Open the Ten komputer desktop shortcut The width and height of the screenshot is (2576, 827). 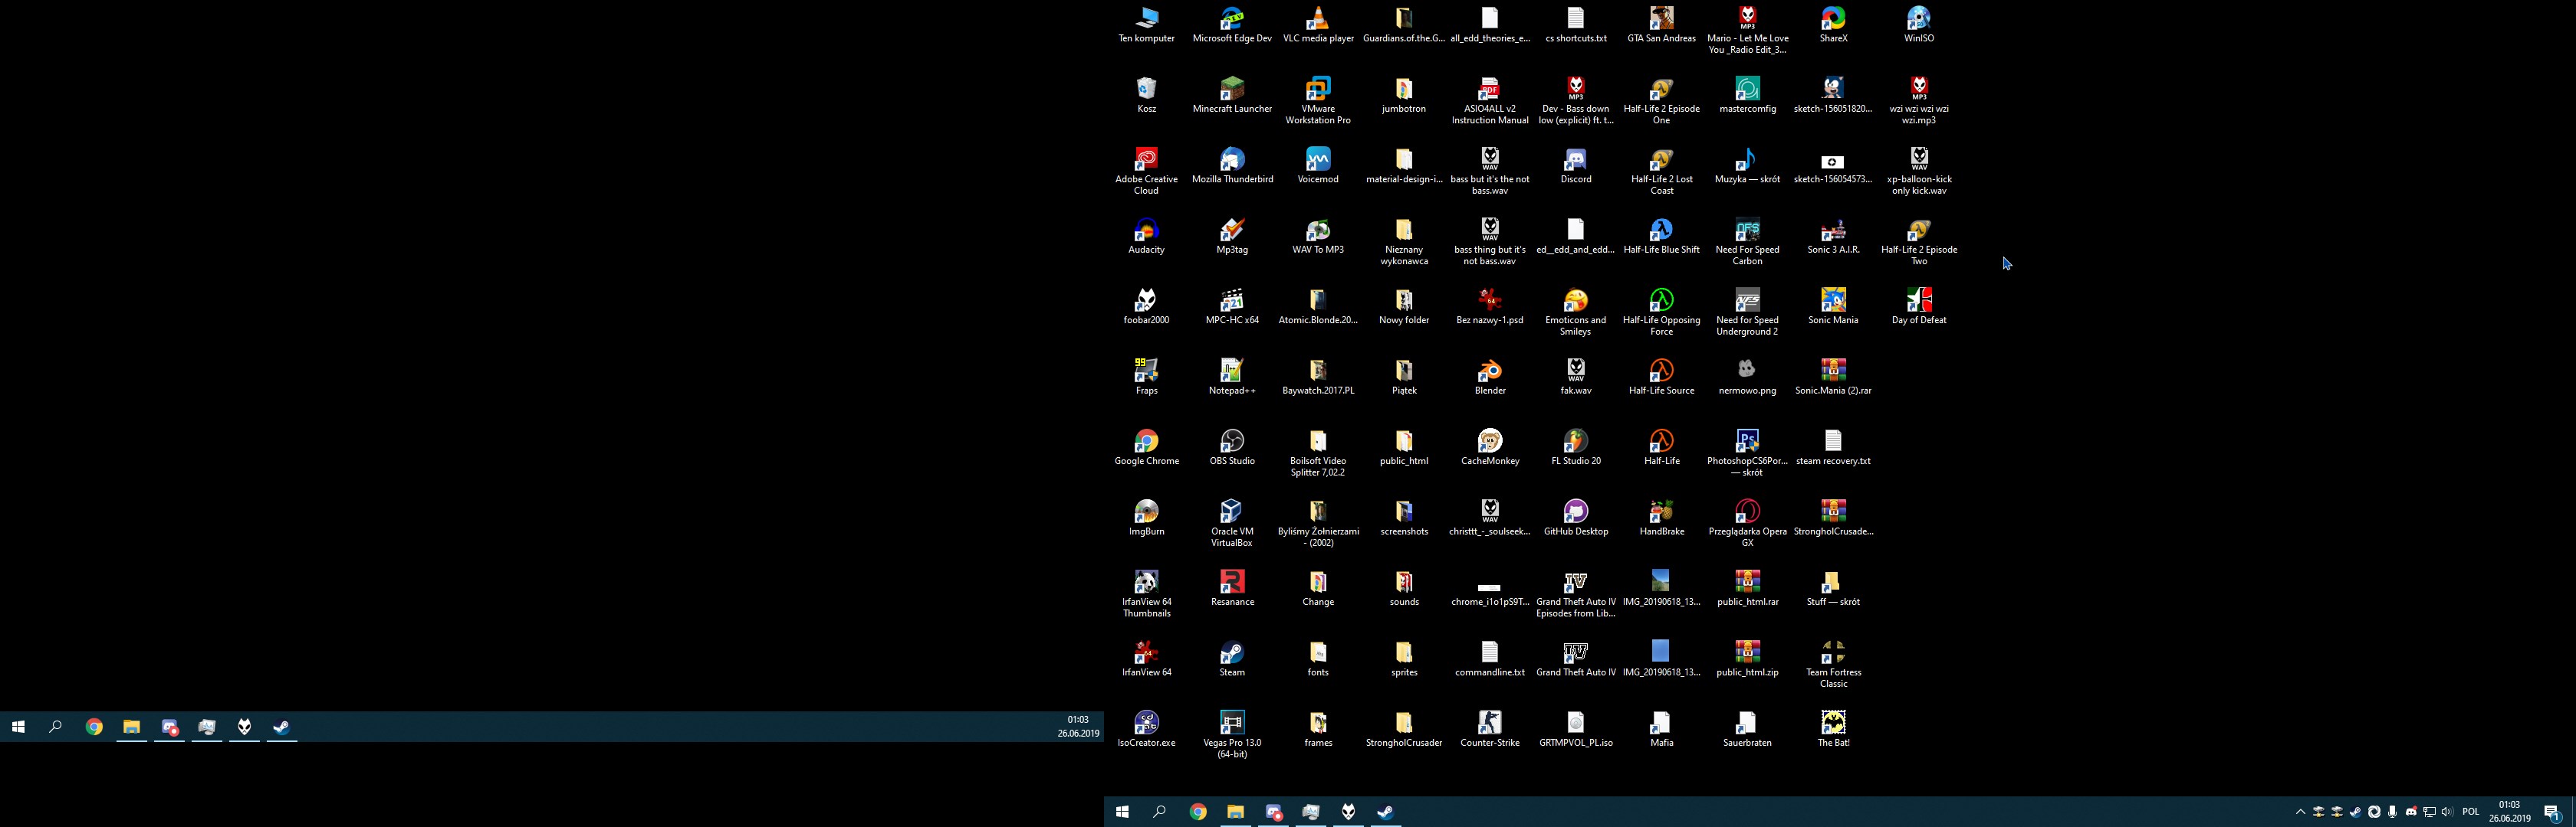[x=1146, y=25]
